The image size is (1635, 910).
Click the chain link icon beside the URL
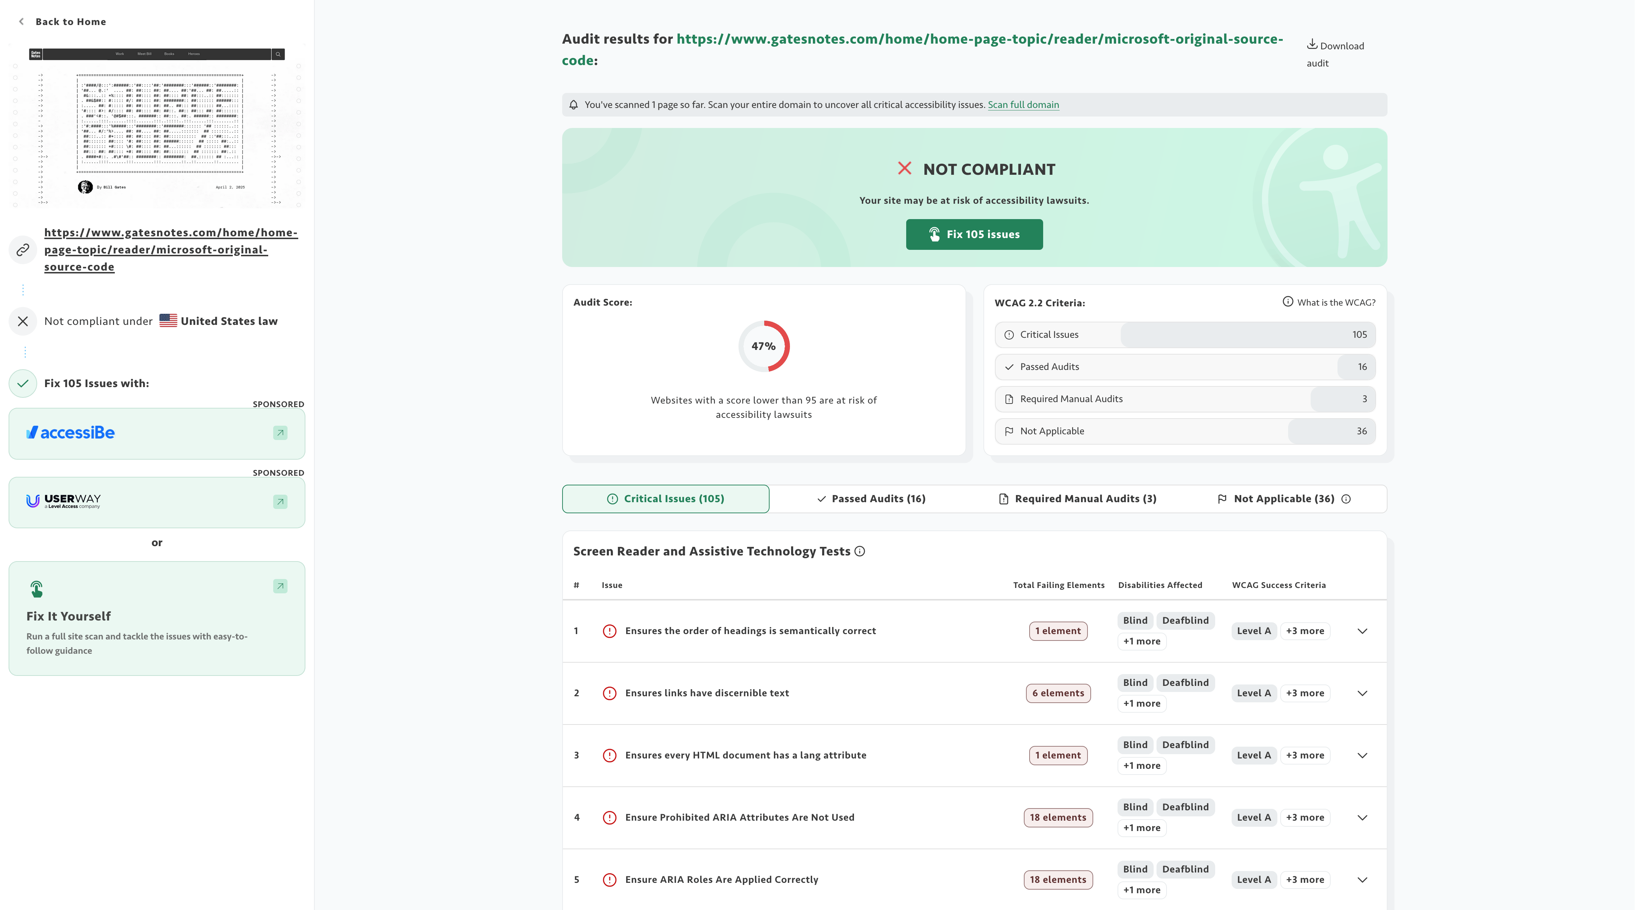pyautogui.click(x=23, y=249)
